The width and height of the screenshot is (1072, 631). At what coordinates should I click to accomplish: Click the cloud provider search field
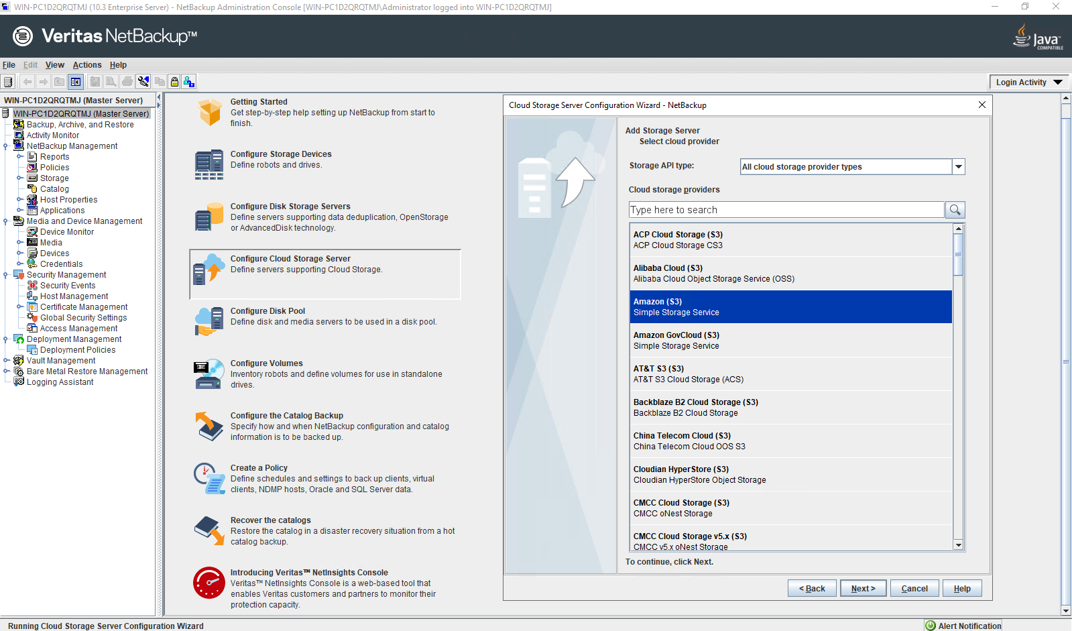click(786, 210)
